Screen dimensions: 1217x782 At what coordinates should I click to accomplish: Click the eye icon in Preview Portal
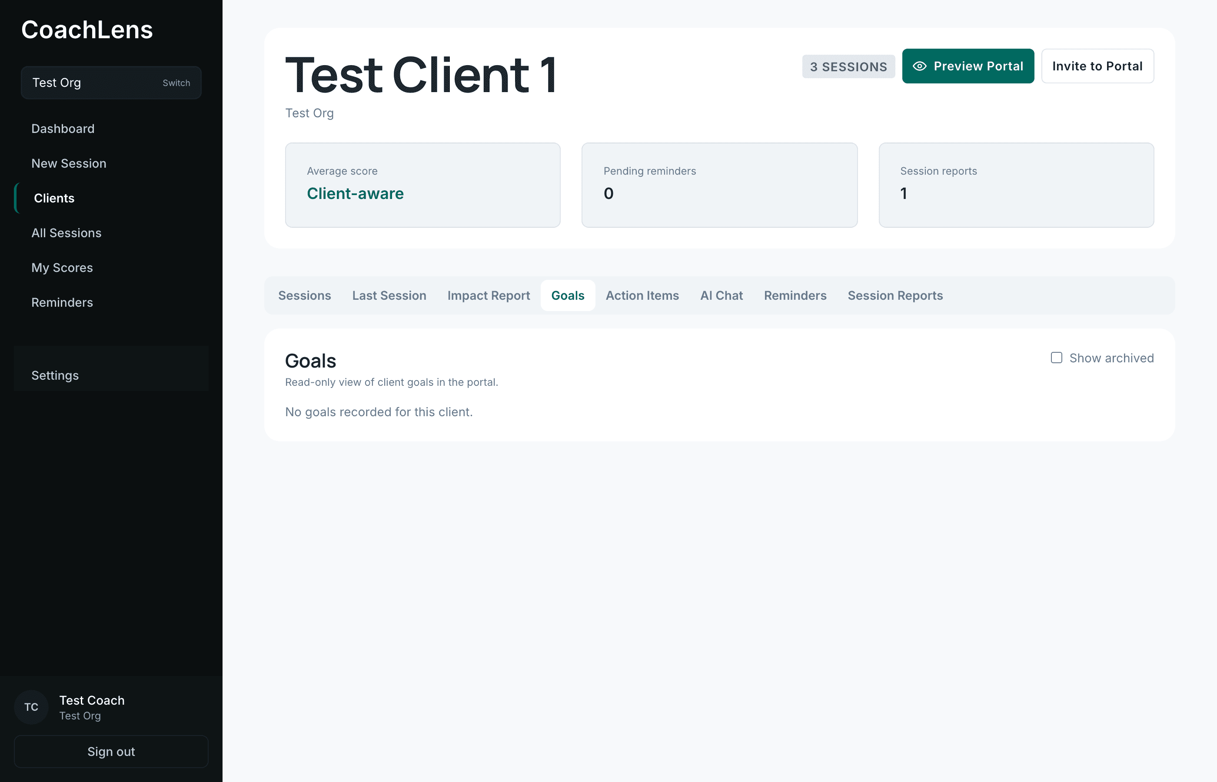(919, 66)
